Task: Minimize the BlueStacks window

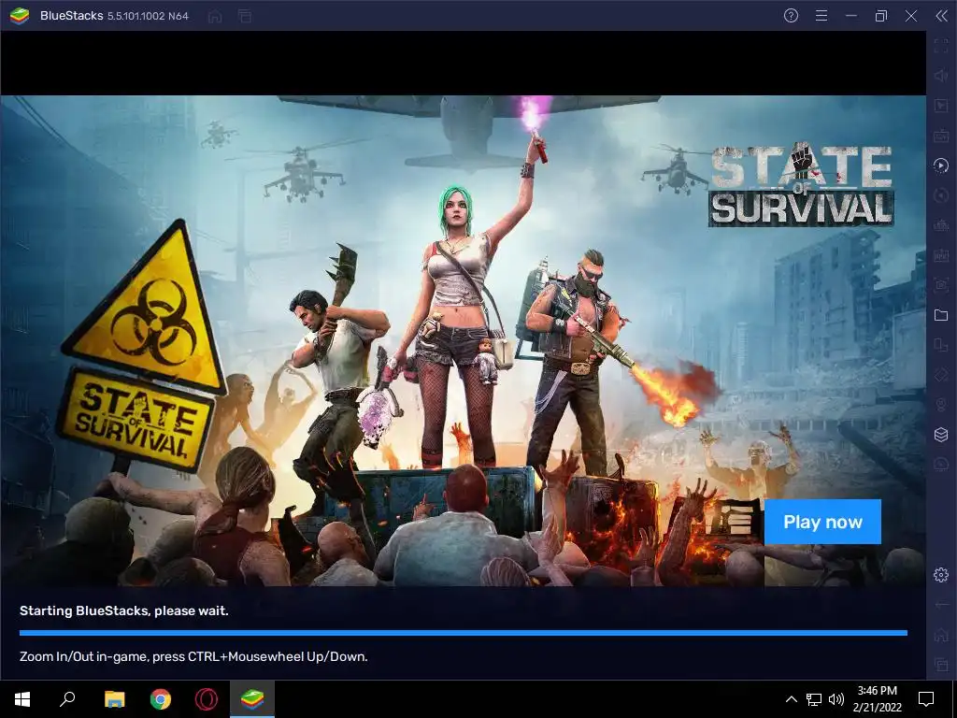Action: pos(850,16)
